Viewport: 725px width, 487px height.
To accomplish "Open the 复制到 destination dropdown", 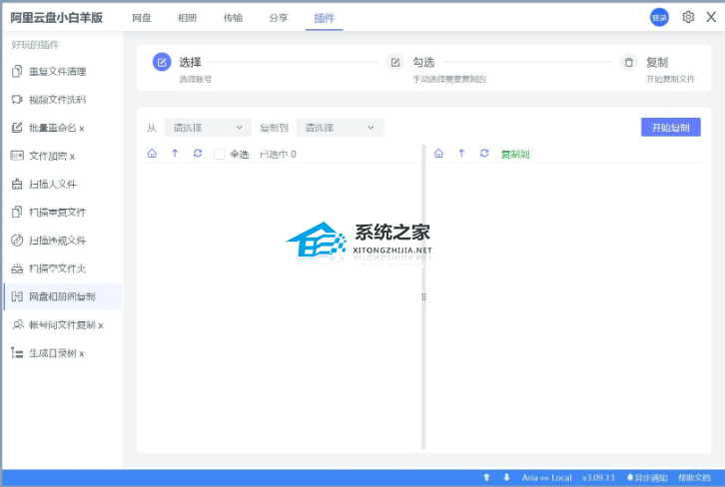I will coord(340,128).
